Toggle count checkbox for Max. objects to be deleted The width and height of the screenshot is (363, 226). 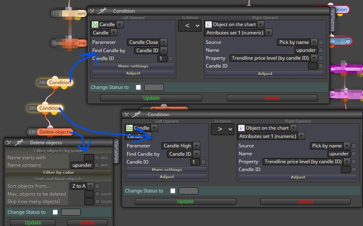(x=97, y=194)
